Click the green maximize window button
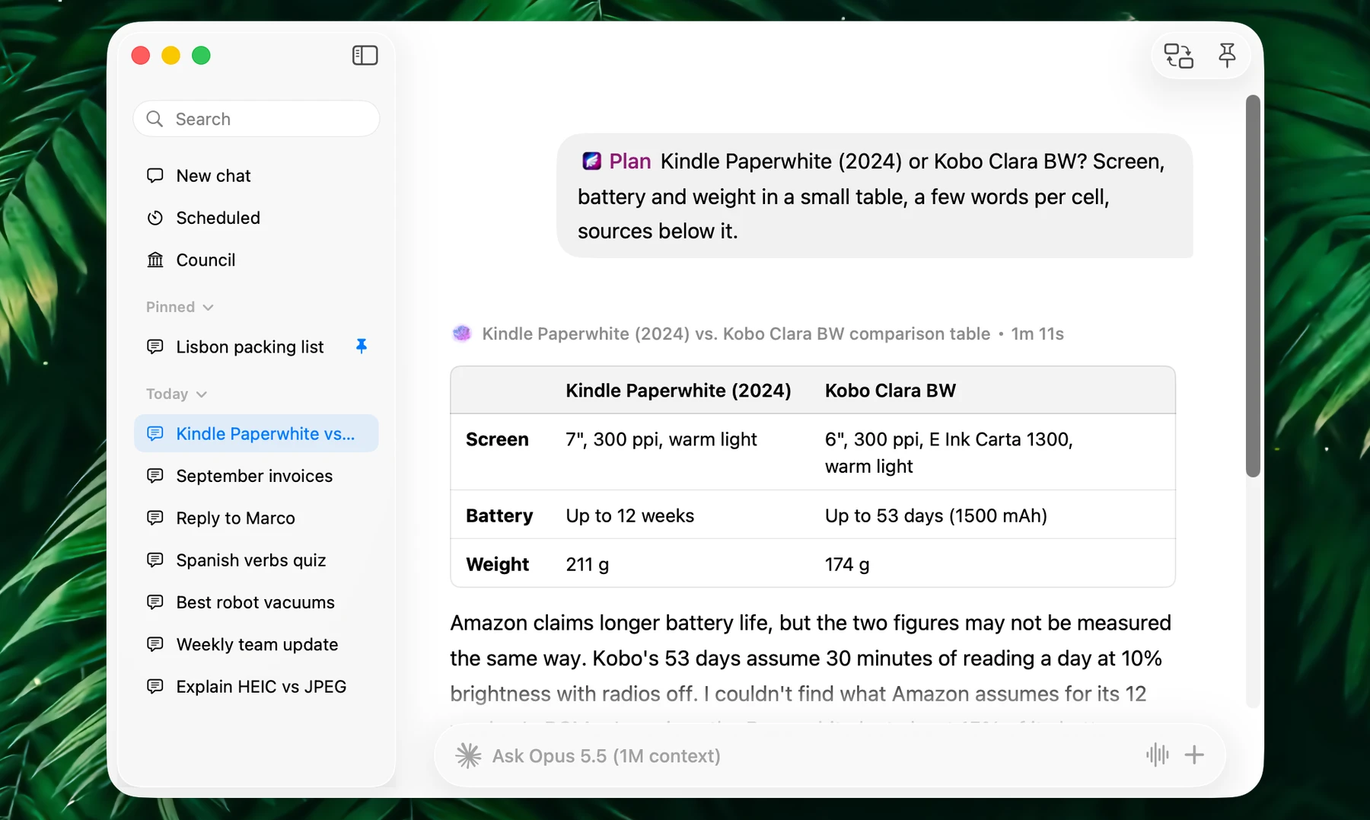1370x820 pixels. (201, 56)
